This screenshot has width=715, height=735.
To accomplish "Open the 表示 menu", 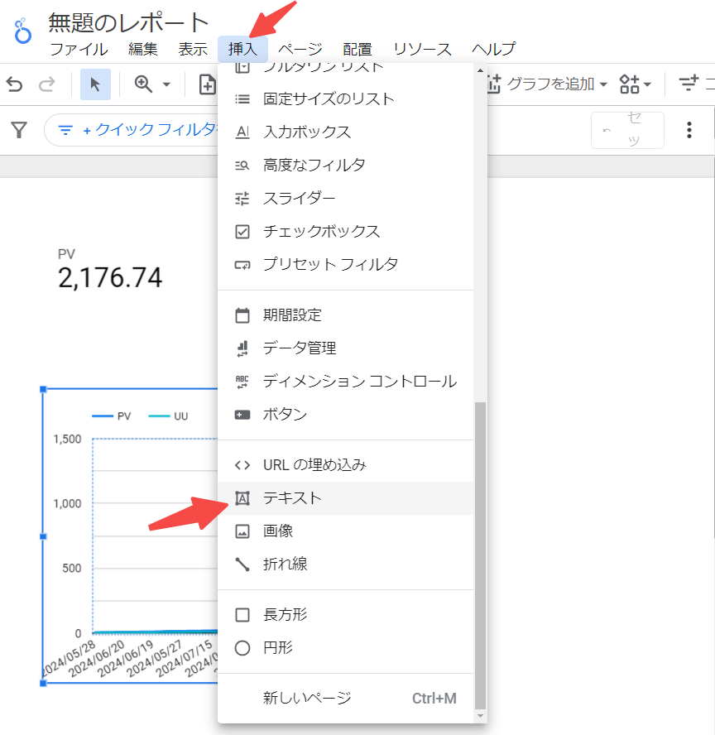I will pos(193,49).
